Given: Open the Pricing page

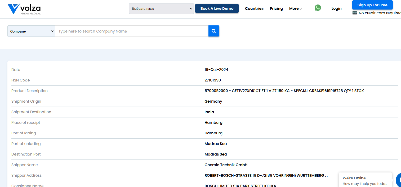Looking at the screenshot, I should point(276,8).
